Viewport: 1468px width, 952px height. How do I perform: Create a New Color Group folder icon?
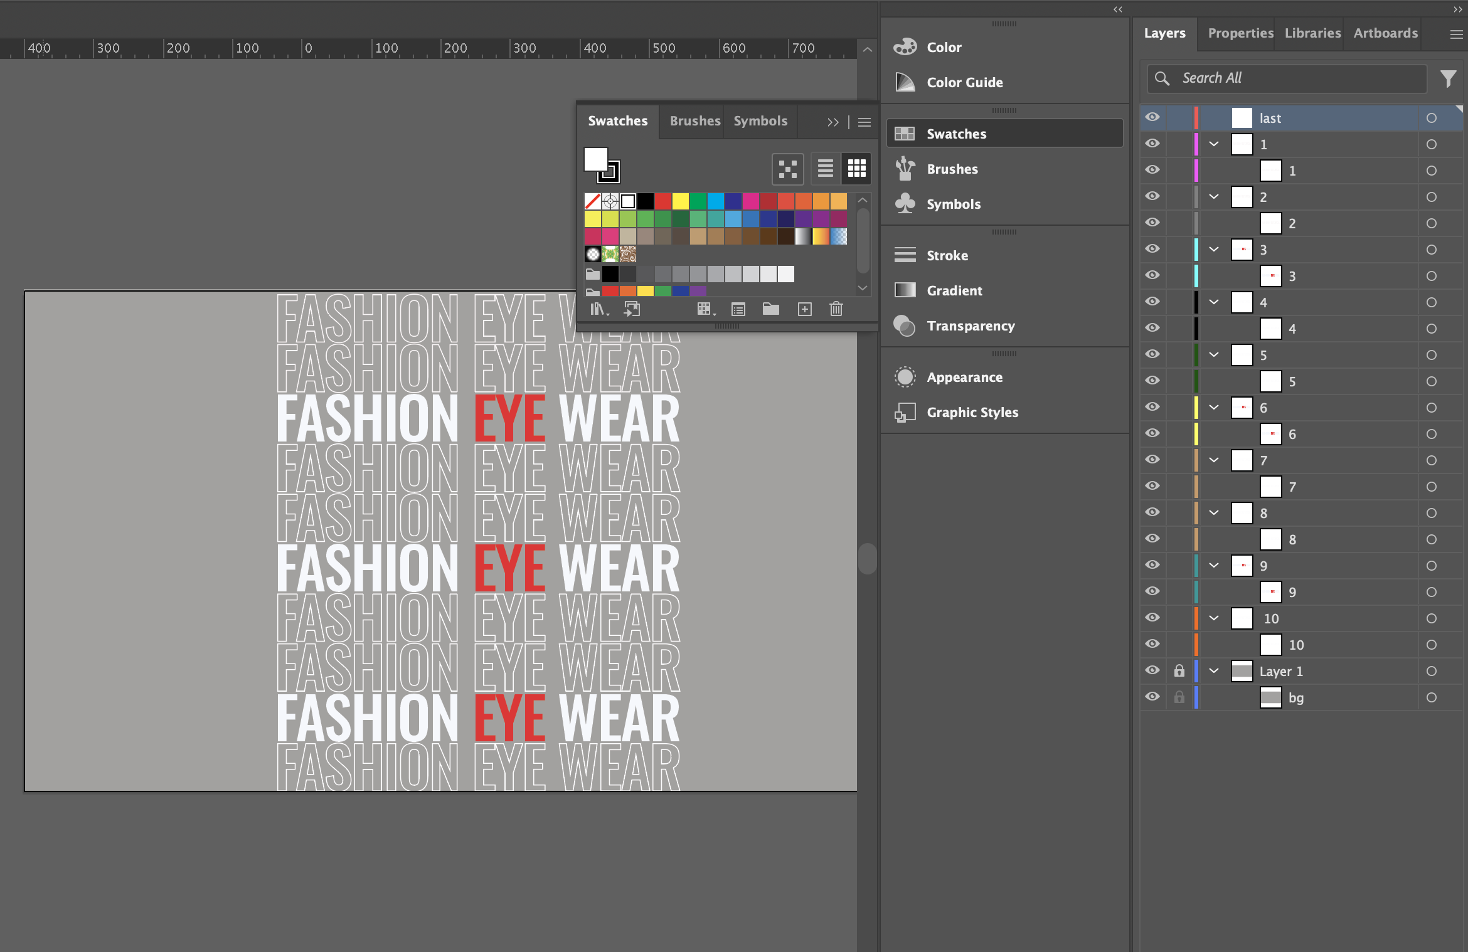coord(770,309)
